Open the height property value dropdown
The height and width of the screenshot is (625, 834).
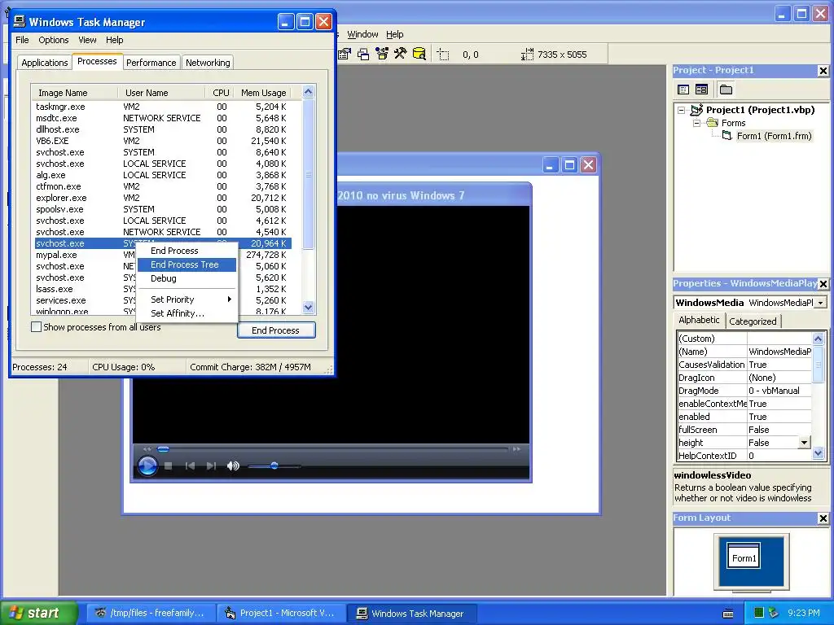point(804,443)
